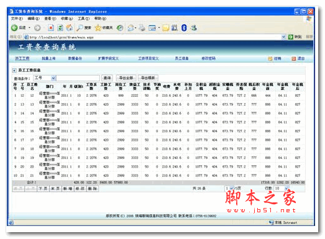Viewport: 325px width, 239px height.
Task: Click the Logout (注销) icon link
Action: 275,58
